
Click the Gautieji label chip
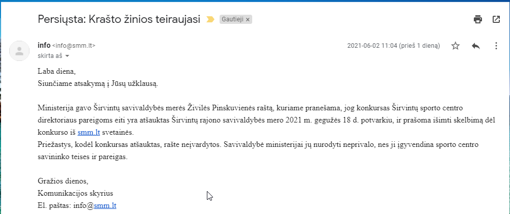(233, 20)
